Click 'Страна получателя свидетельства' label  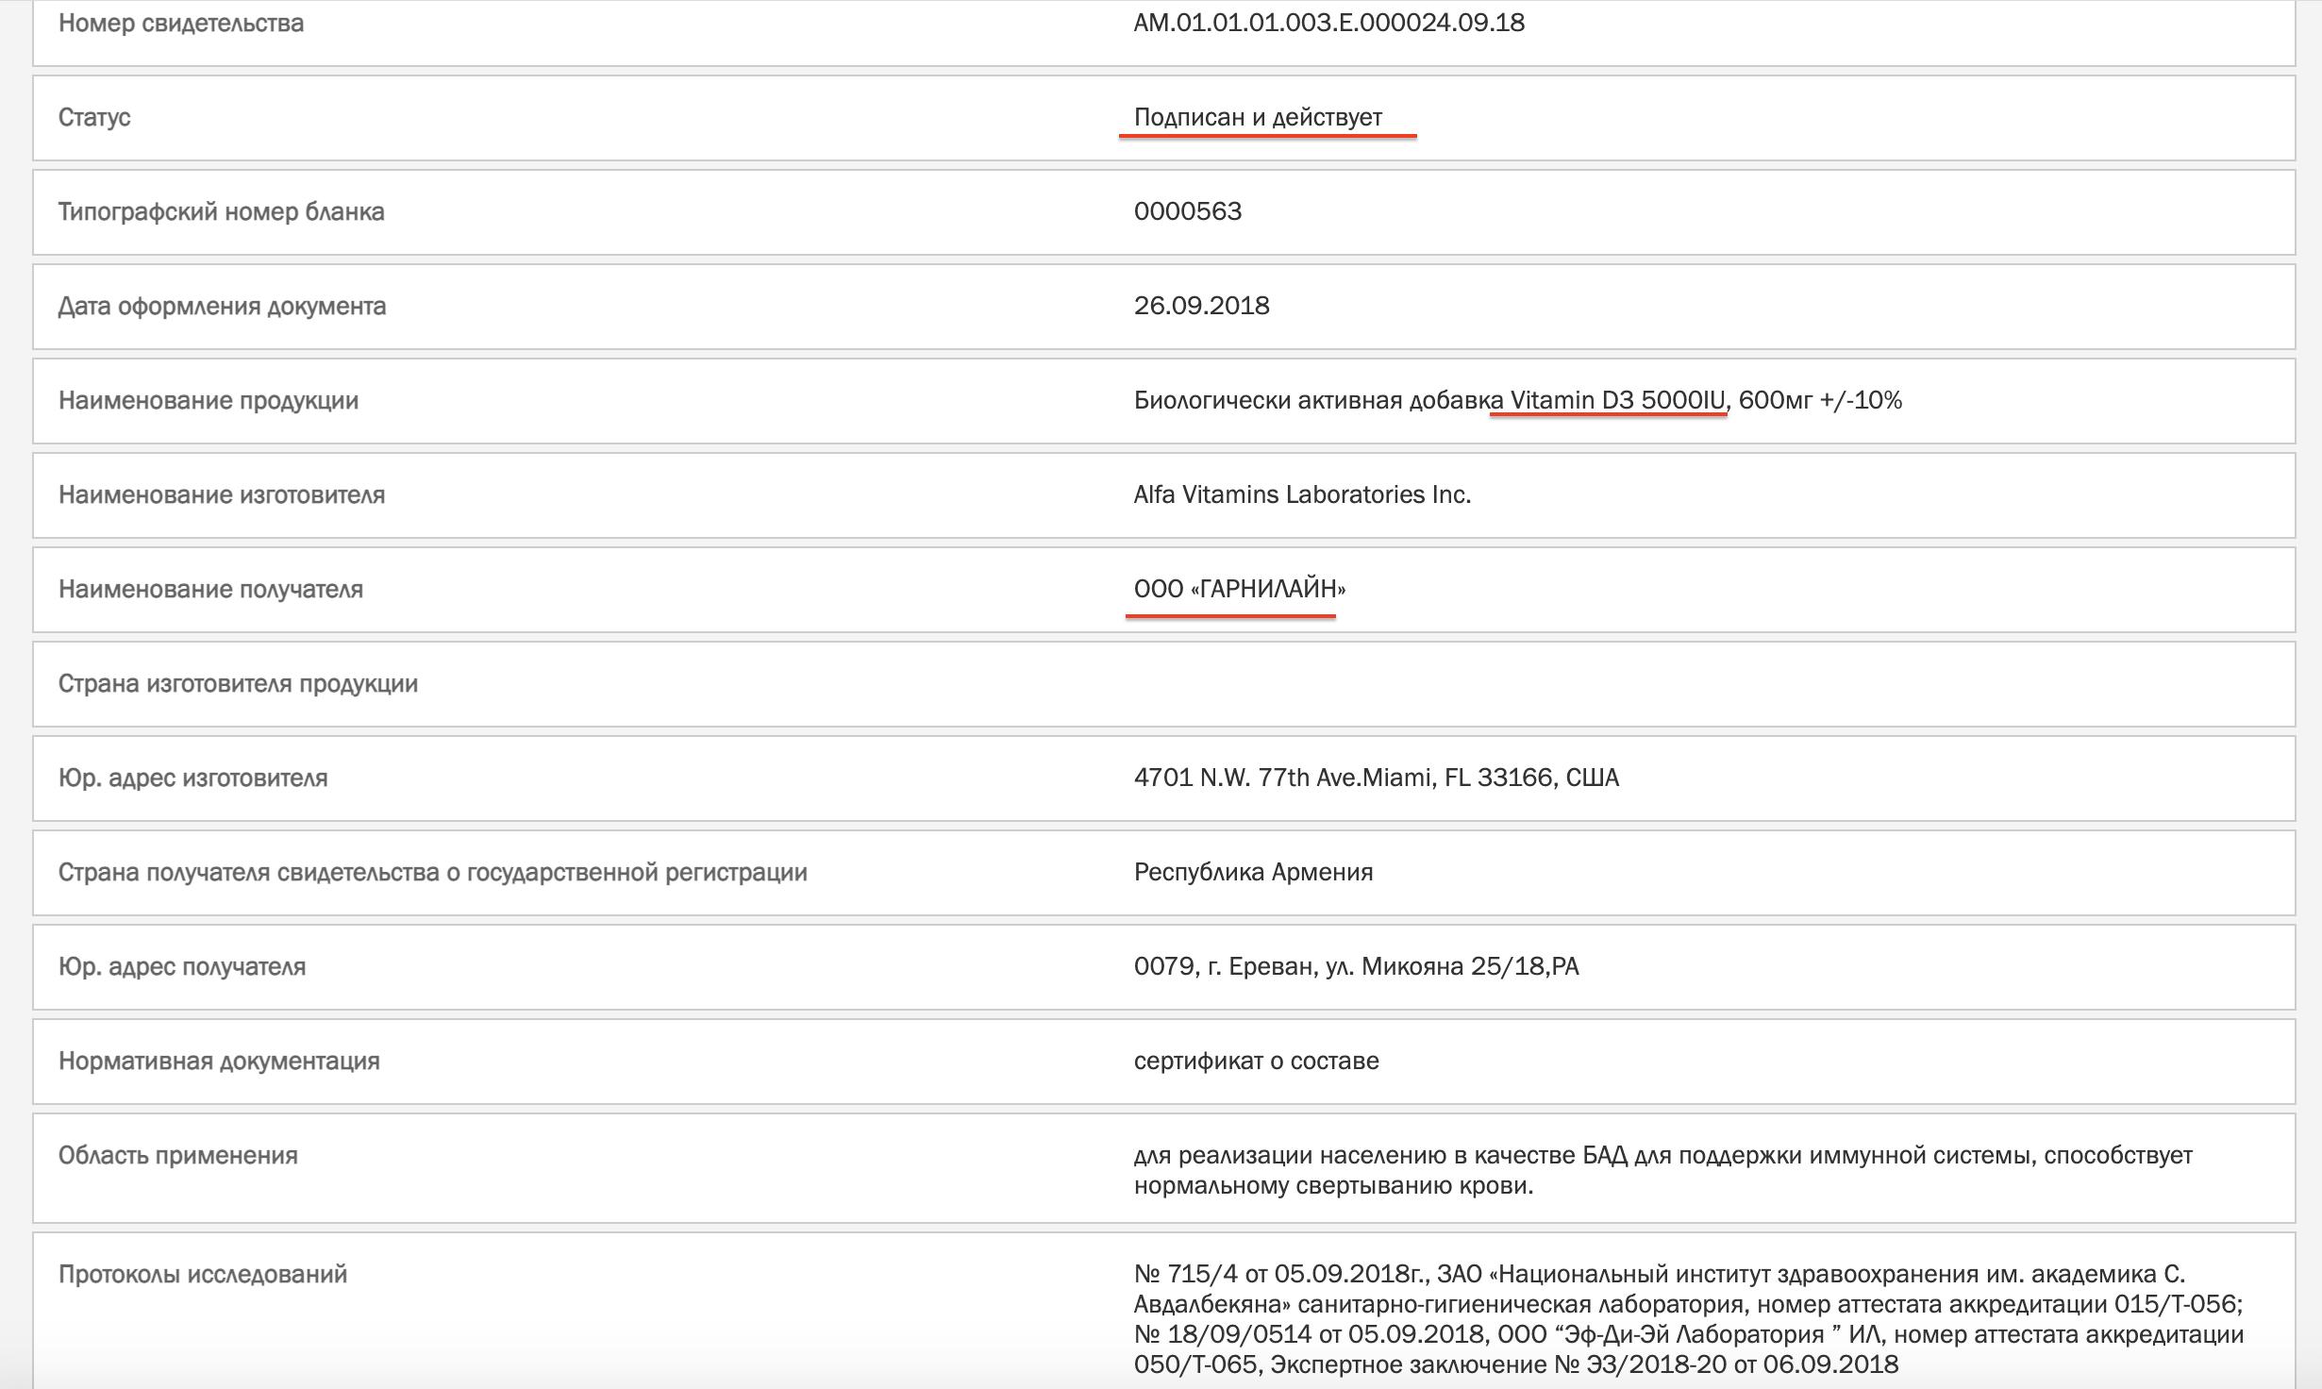click(433, 872)
